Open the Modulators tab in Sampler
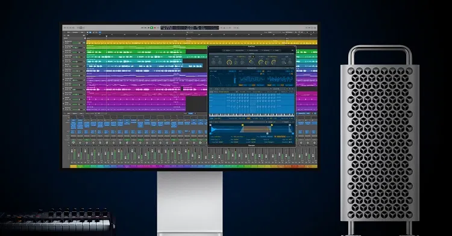 point(253,51)
